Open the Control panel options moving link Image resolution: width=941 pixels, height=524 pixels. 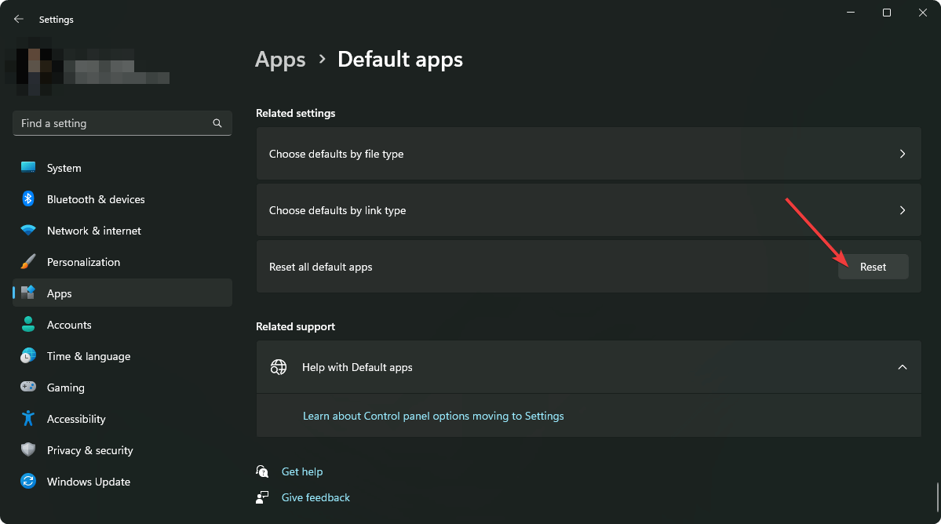coord(433,416)
